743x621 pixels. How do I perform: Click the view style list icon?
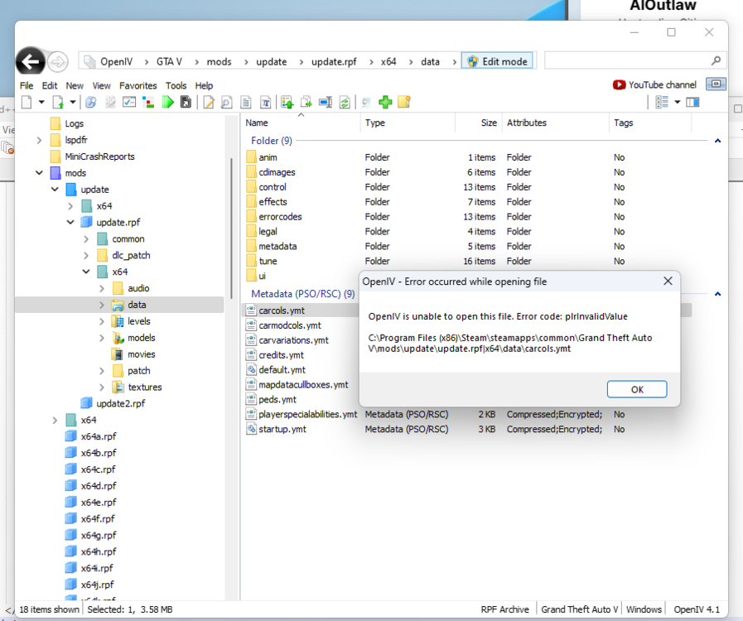click(660, 102)
